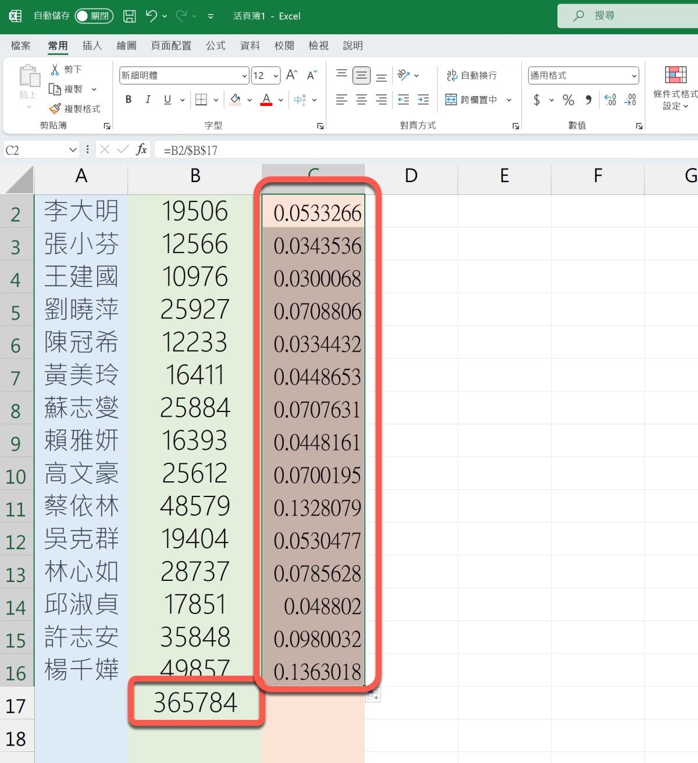
Task: Expand the number format dropdown
Action: (x=634, y=76)
